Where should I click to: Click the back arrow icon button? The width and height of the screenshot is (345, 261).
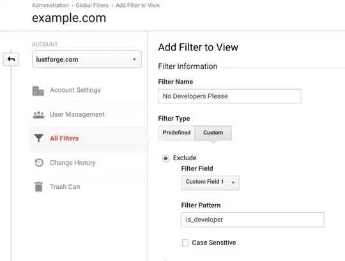pyautogui.click(x=11, y=59)
